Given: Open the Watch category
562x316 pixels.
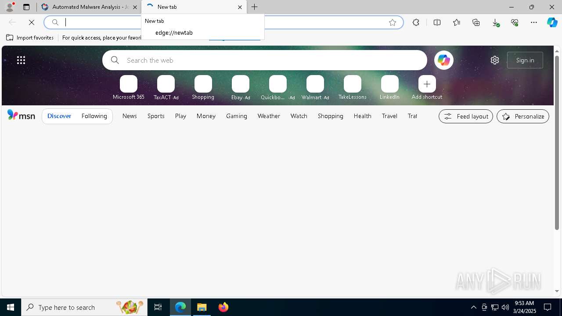Looking at the screenshot, I should tap(299, 116).
